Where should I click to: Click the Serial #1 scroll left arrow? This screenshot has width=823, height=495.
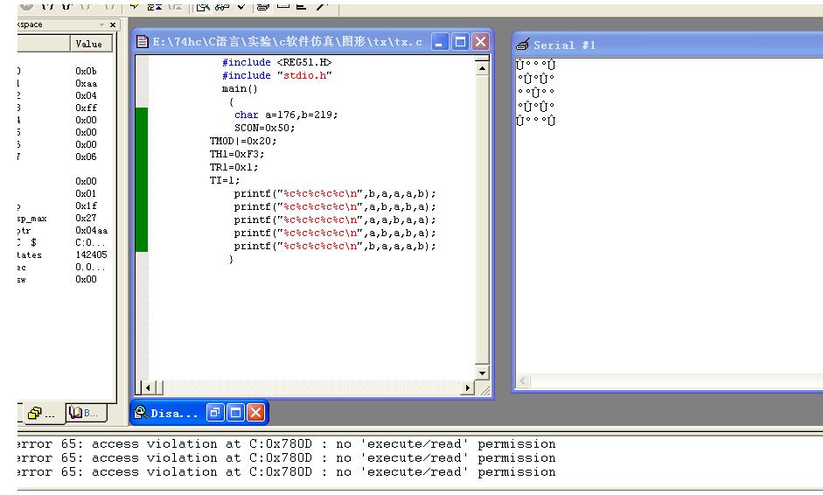click(x=523, y=381)
